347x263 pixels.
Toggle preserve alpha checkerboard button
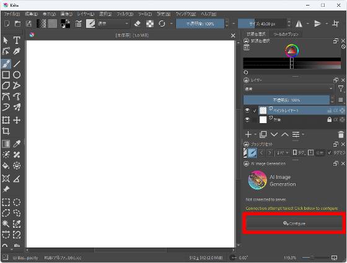[150, 24]
